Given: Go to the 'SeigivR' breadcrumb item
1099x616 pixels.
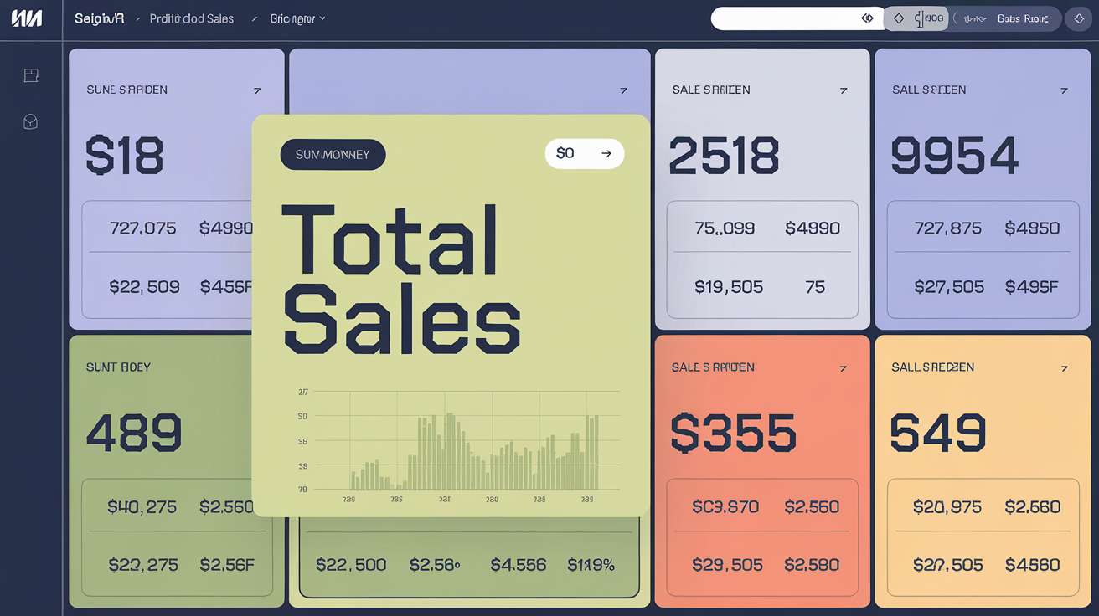Looking at the screenshot, I should (x=99, y=18).
